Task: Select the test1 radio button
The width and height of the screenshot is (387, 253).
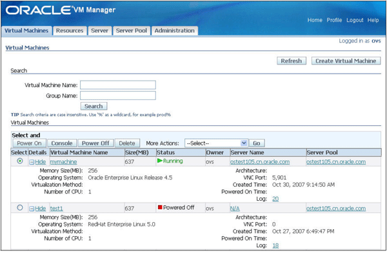Action: 20,208
